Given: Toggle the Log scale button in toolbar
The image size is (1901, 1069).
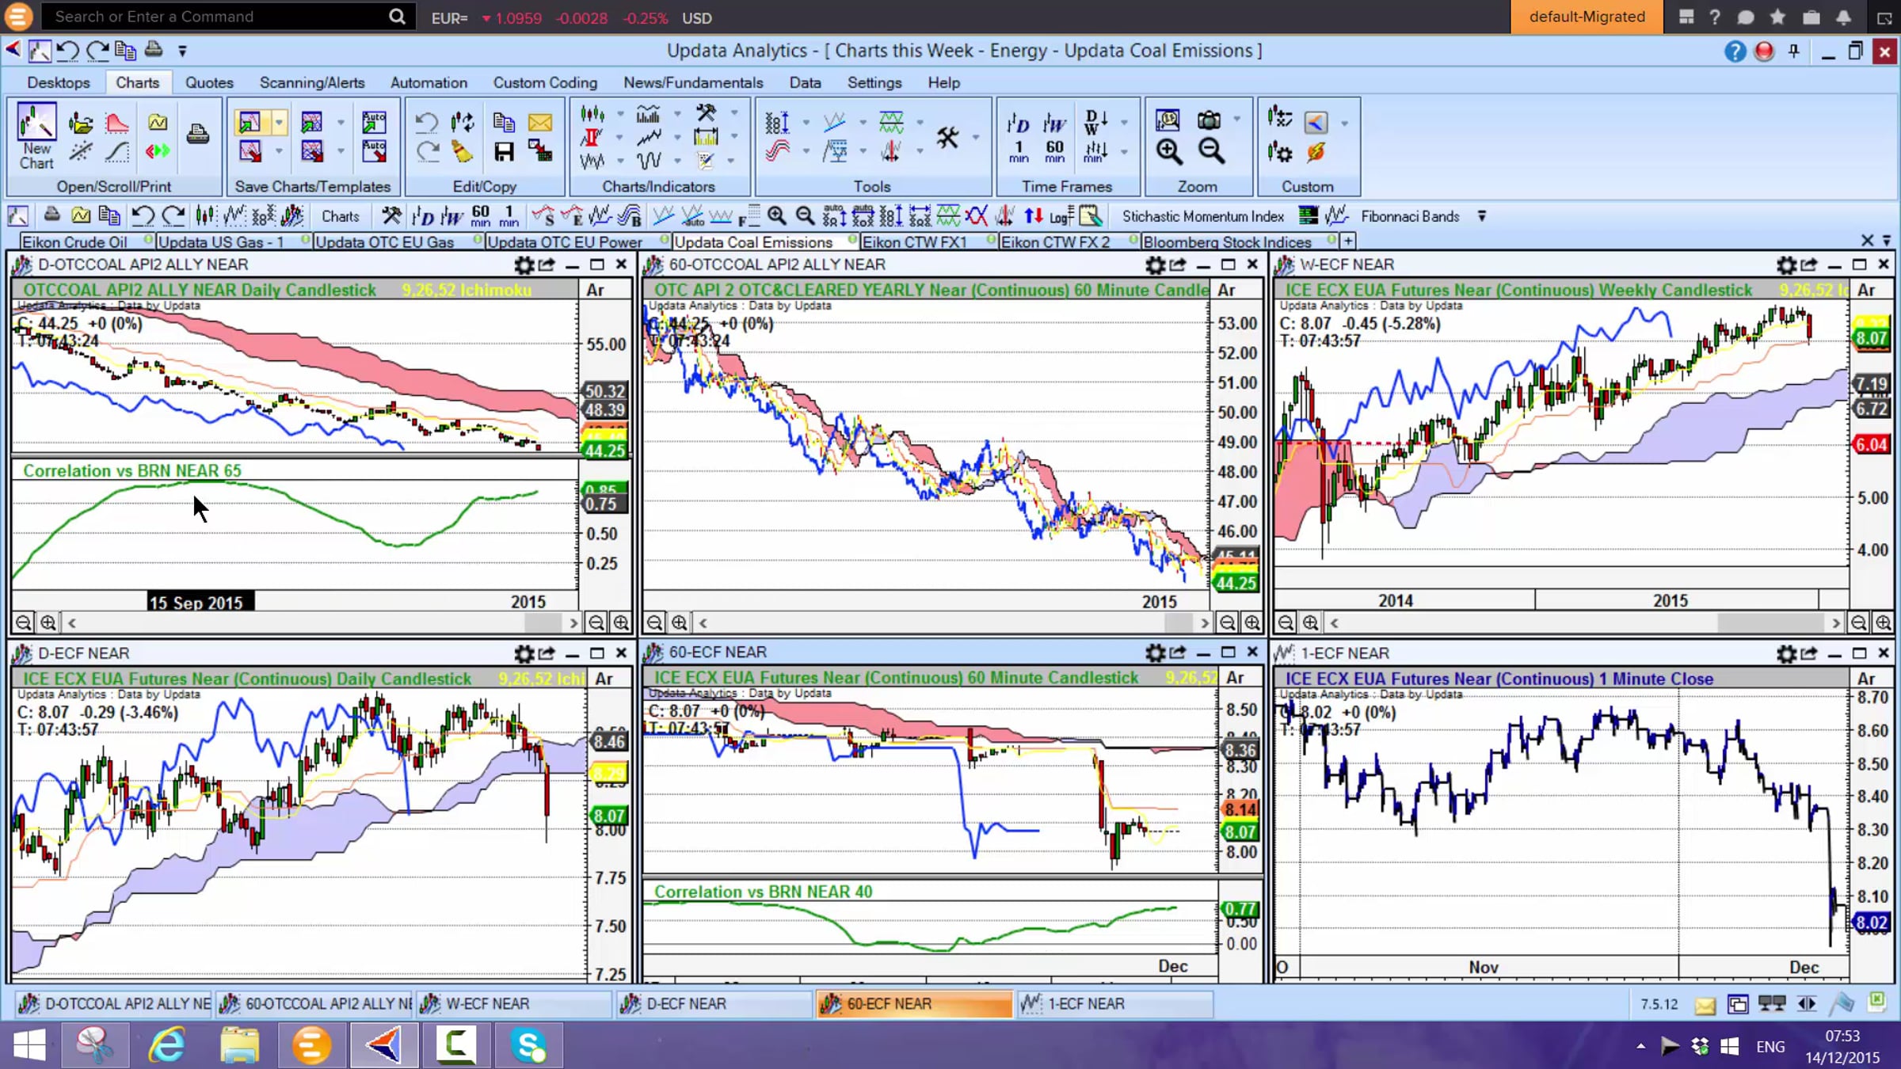Looking at the screenshot, I should [1061, 215].
